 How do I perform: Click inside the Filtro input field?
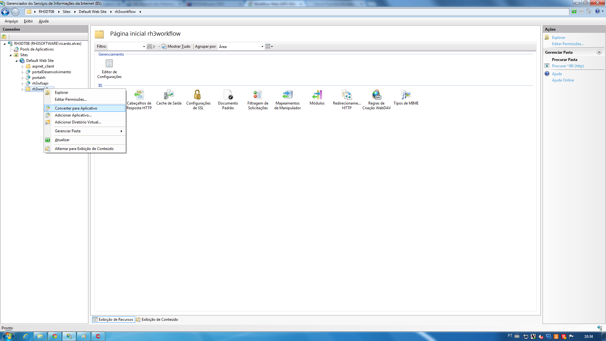pyautogui.click(x=125, y=47)
